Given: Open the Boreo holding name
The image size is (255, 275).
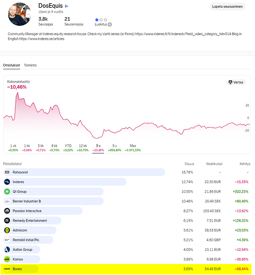Looking at the screenshot, I should (17, 269).
